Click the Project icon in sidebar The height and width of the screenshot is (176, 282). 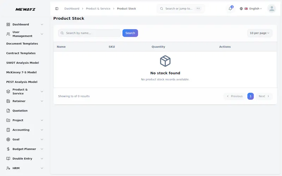8,120
